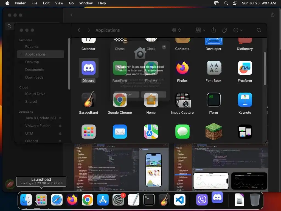
Task: Click Open in the Discord dialog
Action: point(154,95)
